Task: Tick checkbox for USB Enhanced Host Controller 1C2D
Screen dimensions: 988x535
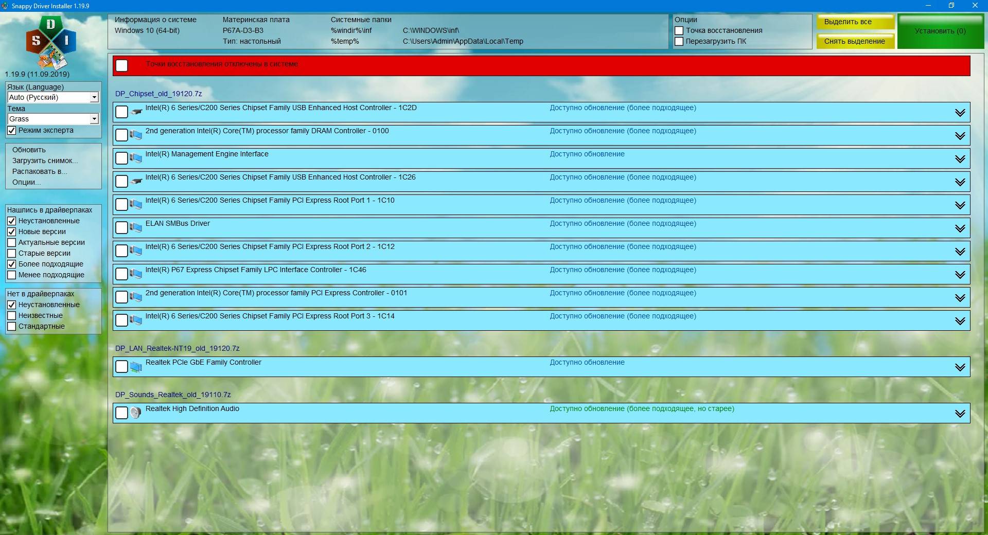Action: [121, 112]
